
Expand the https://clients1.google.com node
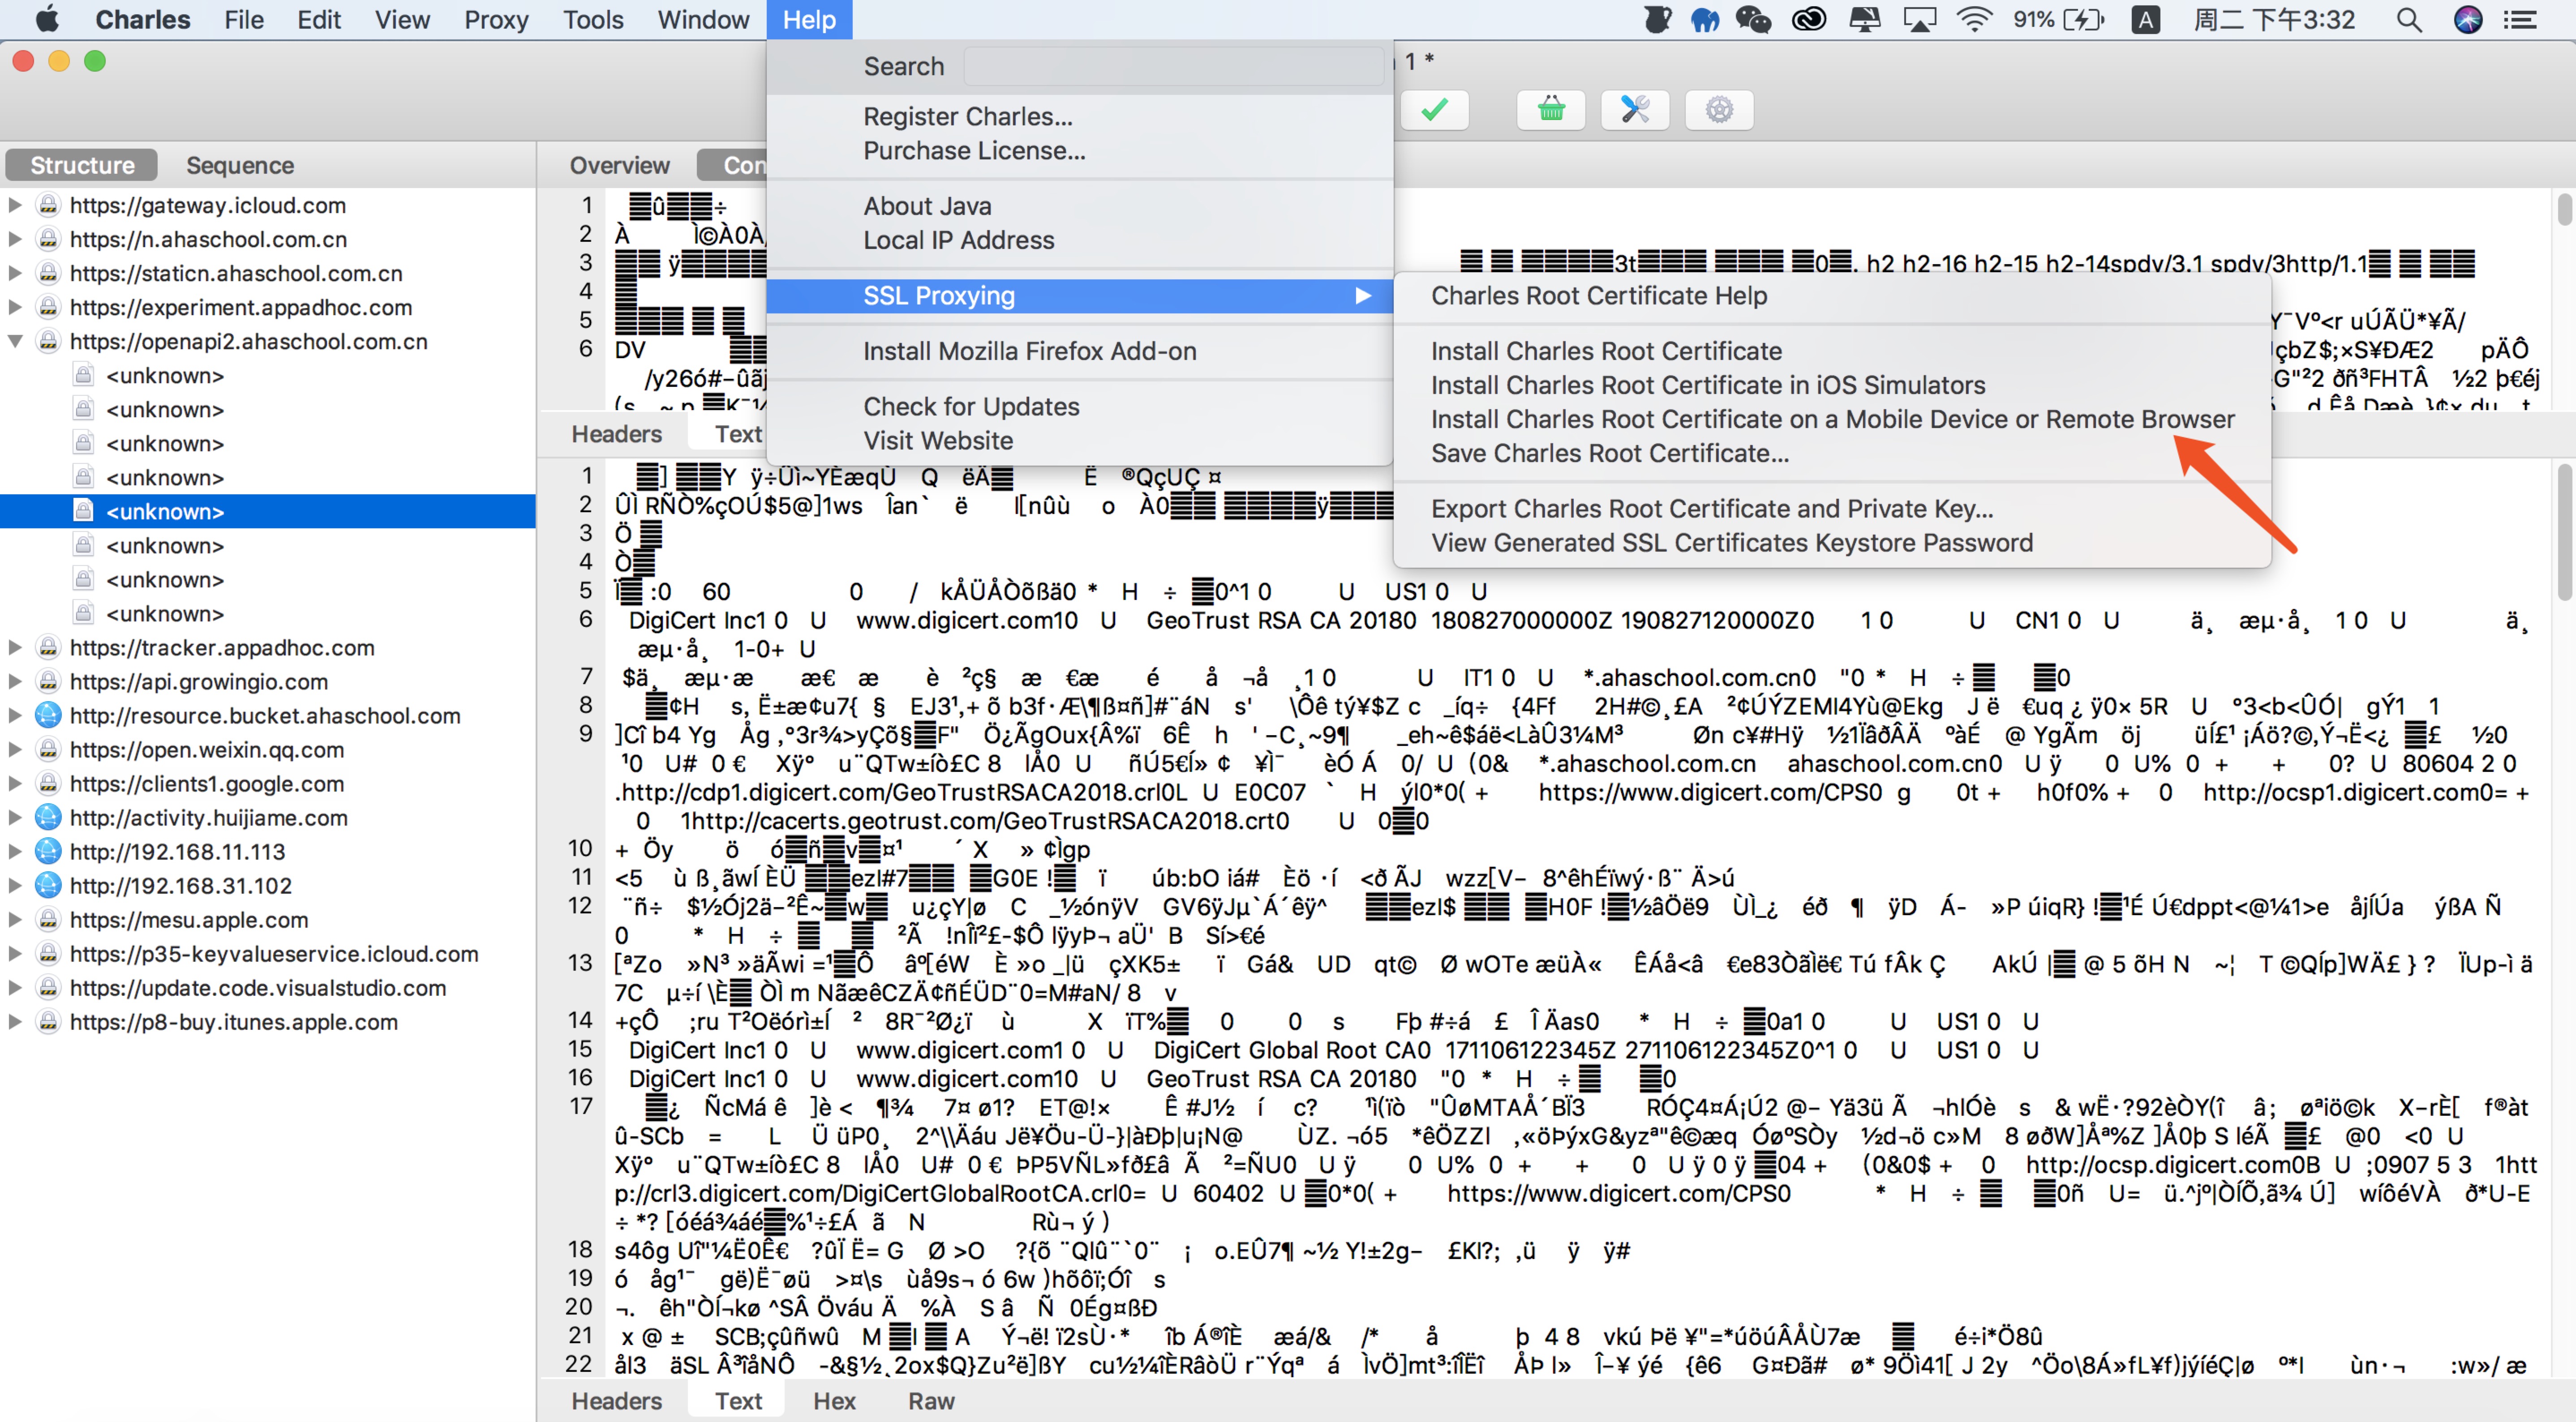15,784
